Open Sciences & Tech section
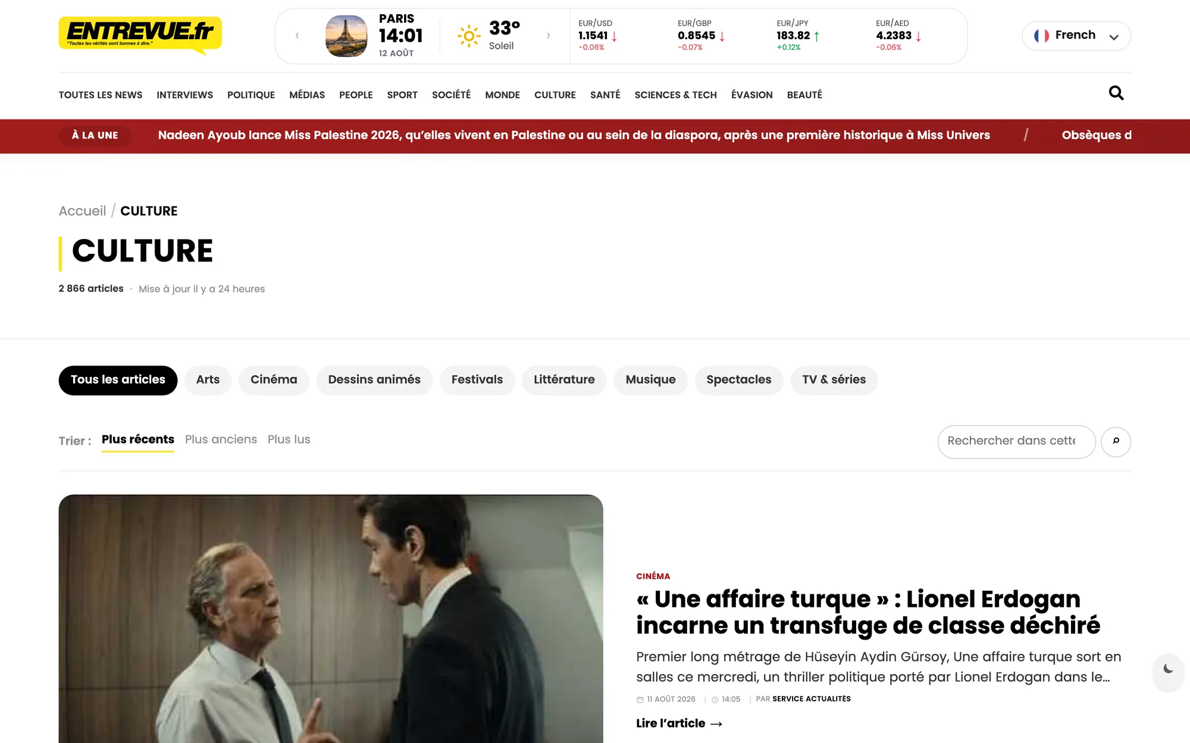This screenshot has width=1190, height=743. pyautogui.click(x=675, y=95)
